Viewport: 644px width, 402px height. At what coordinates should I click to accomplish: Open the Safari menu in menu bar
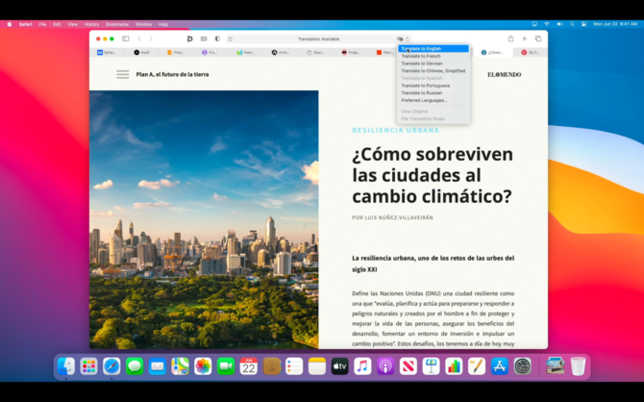pyautogui.click(x=25, y=24)
